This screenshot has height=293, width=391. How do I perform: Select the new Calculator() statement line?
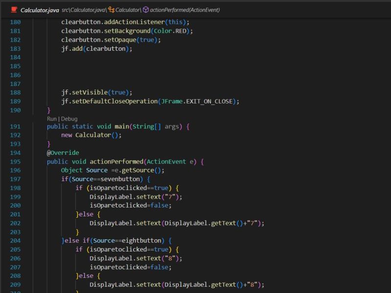coord(92,135)
